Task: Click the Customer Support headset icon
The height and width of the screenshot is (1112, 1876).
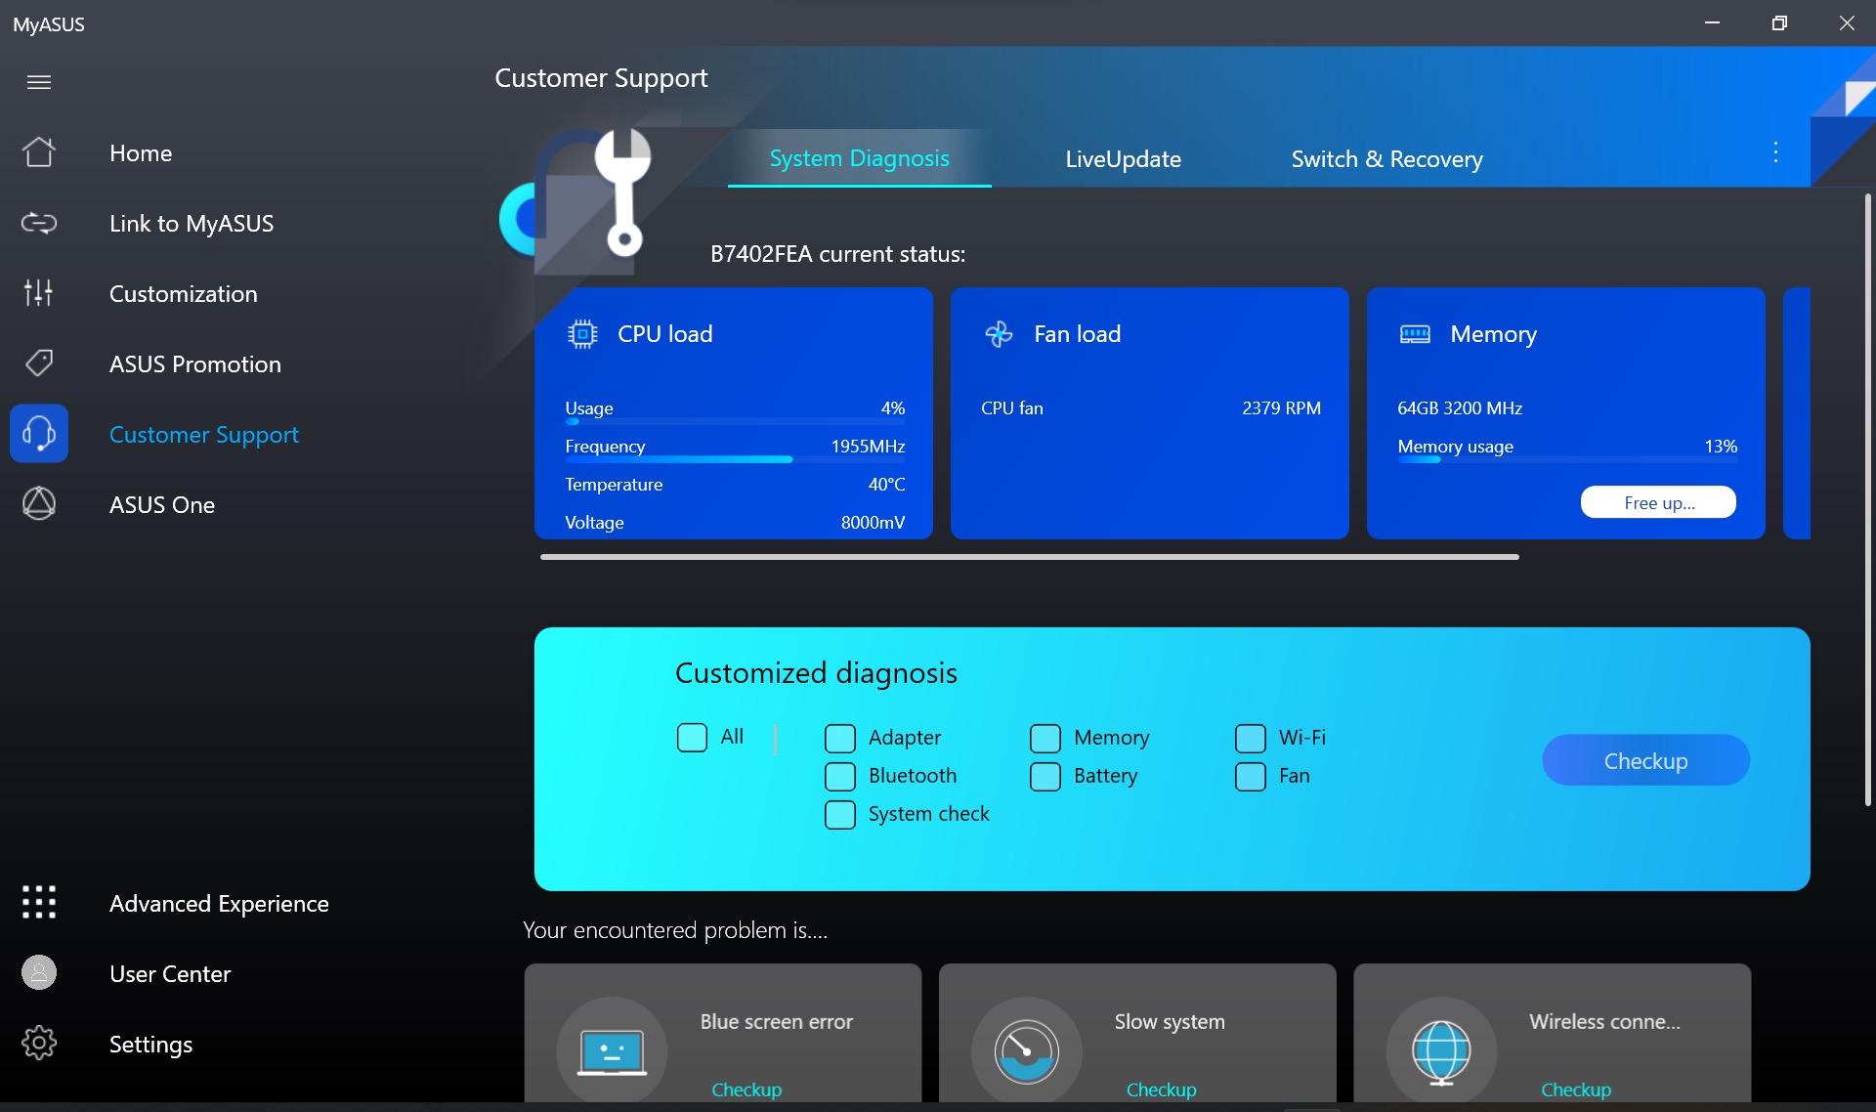Action: pos(38,432)
